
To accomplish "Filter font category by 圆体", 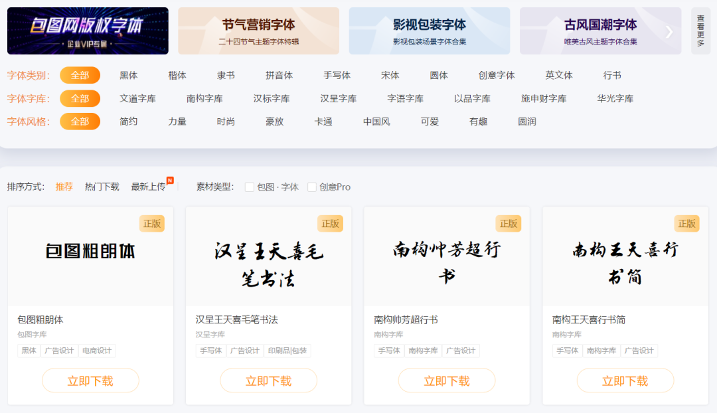I will coord(439,76).
